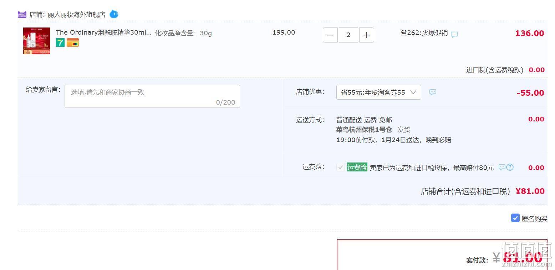Click the 19:00前付款 delivery promise text

[x=394, y=140]
